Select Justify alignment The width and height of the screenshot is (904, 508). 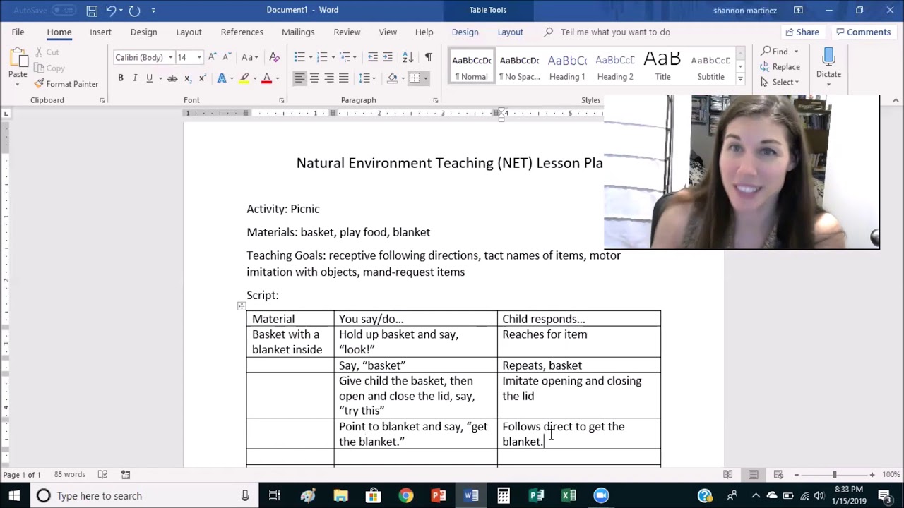[x=344, y=78]
